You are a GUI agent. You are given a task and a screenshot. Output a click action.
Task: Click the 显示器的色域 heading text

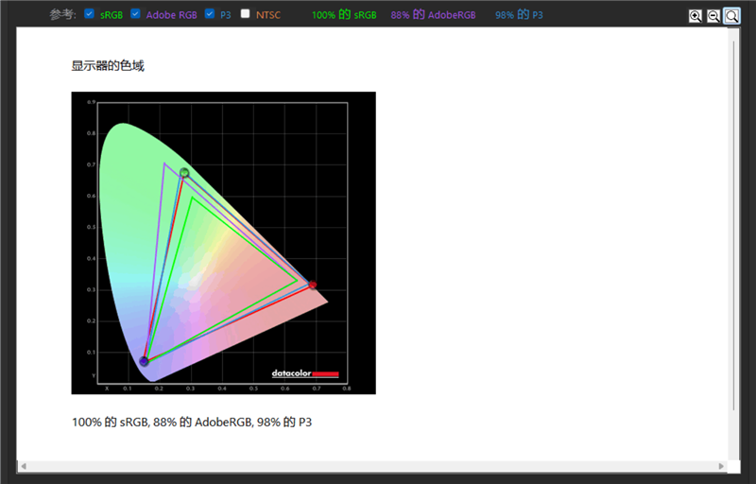(108, 65)
